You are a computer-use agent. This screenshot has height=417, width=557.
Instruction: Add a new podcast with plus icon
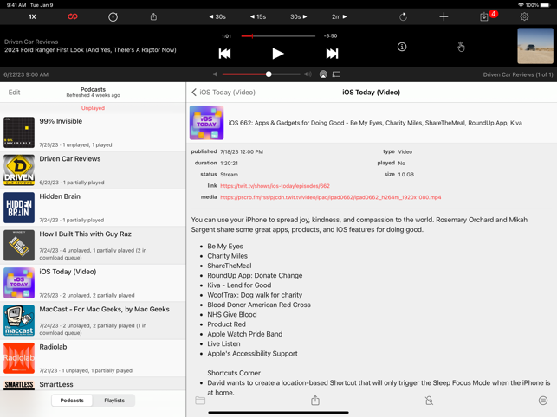pos(444,16)
